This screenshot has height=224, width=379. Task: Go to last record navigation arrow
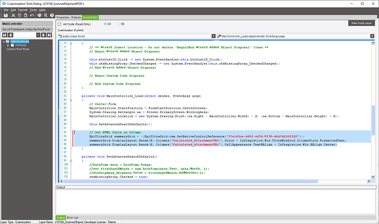point(49,35)
